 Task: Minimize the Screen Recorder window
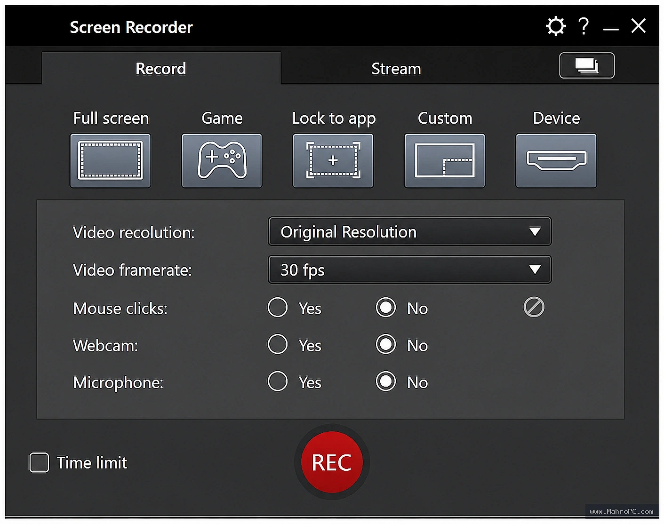[x=611, y=29]
